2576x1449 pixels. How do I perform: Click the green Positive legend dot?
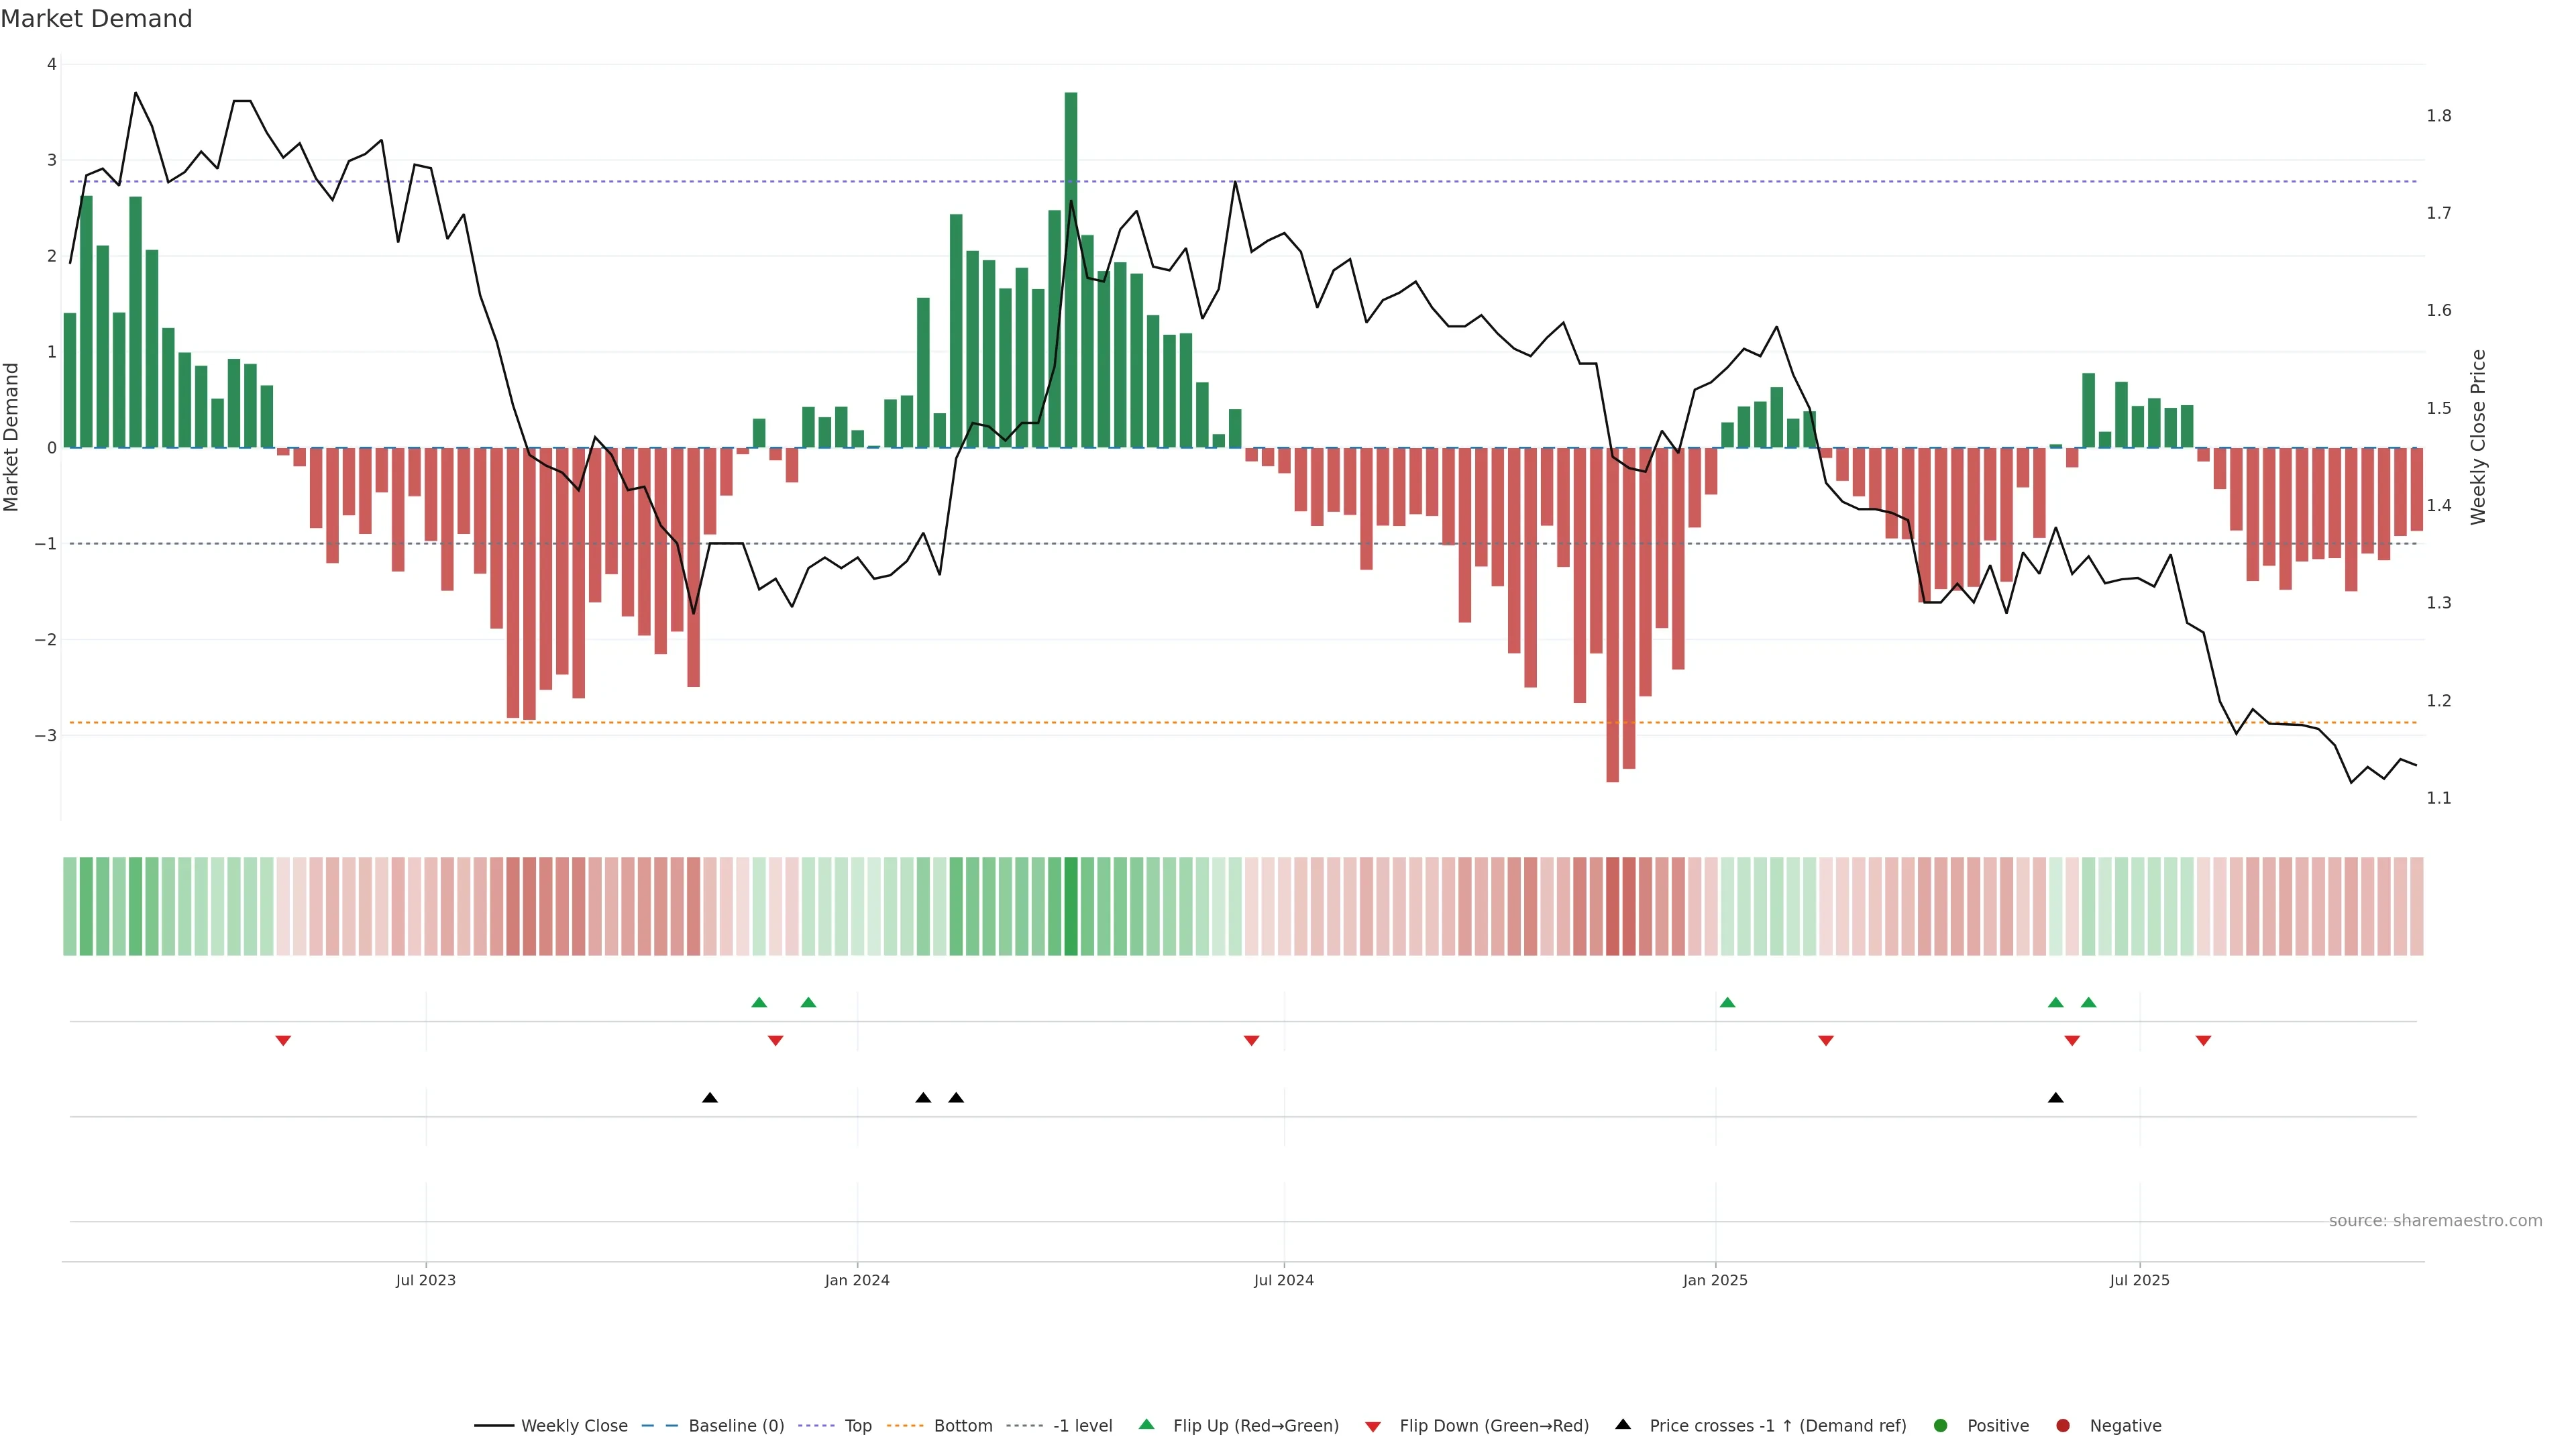1941,1426
